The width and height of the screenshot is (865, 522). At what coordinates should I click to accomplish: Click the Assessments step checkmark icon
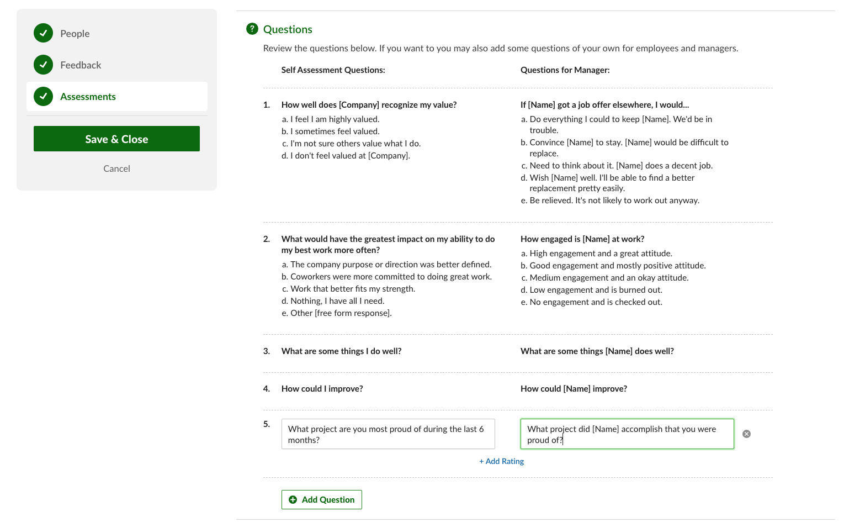[43, 96]
